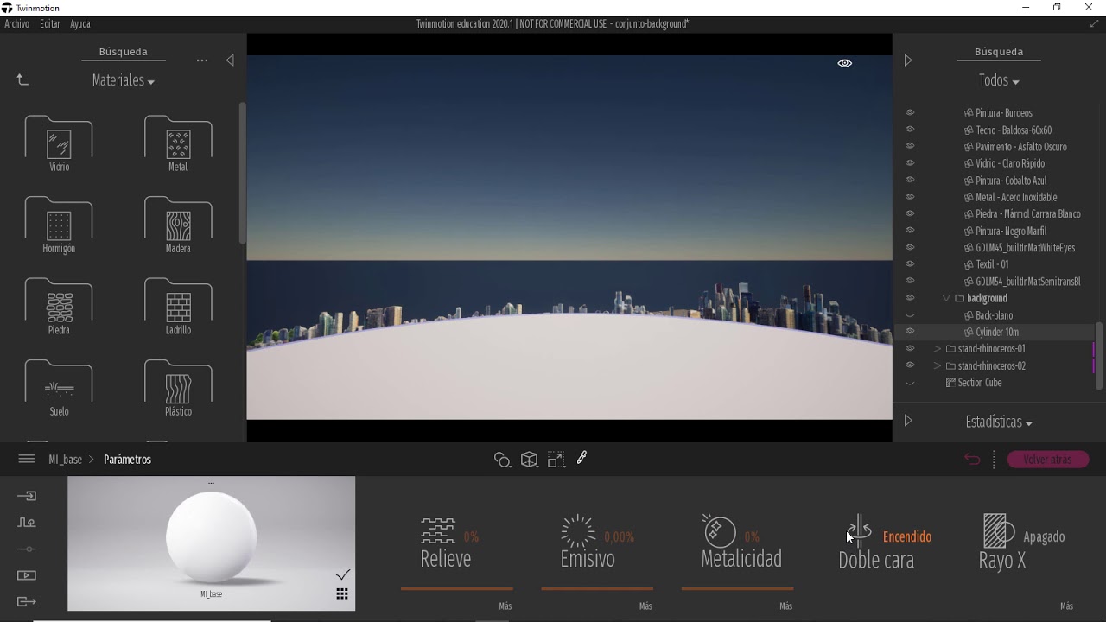Open the Ayuda menu
Screen dimensions: 1106x622
pos(80,24)
